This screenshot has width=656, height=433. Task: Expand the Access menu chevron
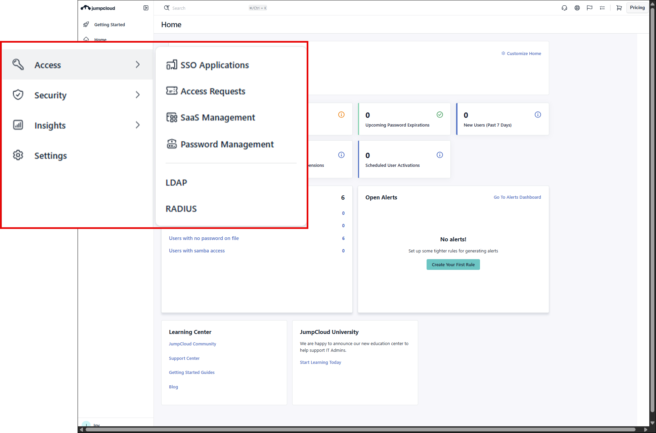[x=137, y=65]
